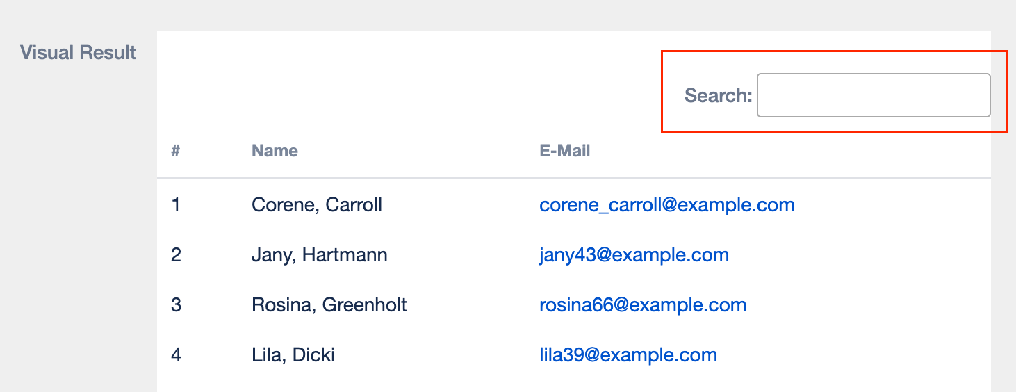Click the Search label text
This screenshot has height=392, width=1016.
pos(718,95)
